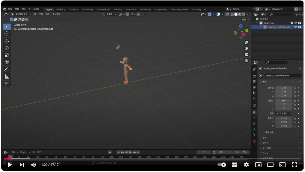This screenshot has width=305, height=172.
Task: Collapse the Collection tree item
Action: [257, 23]
